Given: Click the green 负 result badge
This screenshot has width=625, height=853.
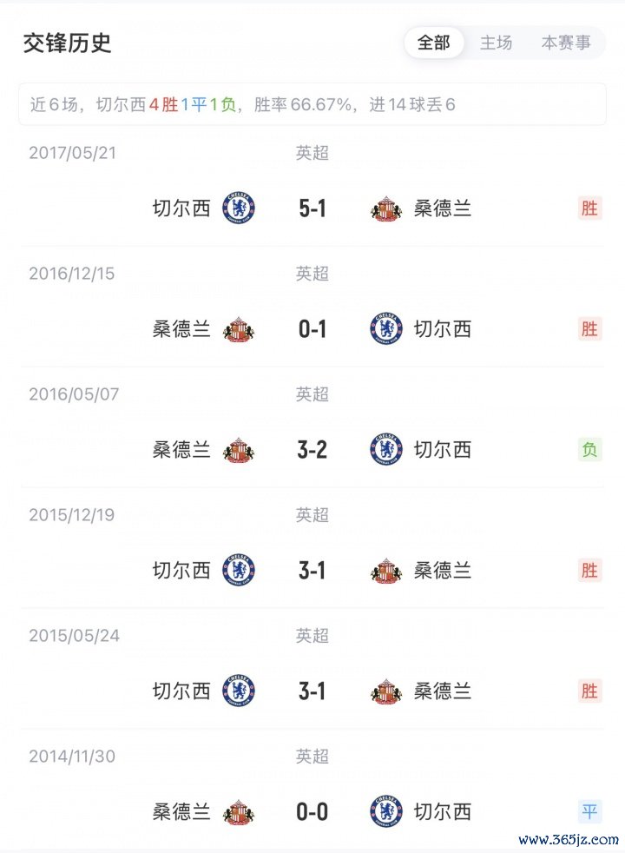Looking at the screenshot, I should tap(589, 450).
